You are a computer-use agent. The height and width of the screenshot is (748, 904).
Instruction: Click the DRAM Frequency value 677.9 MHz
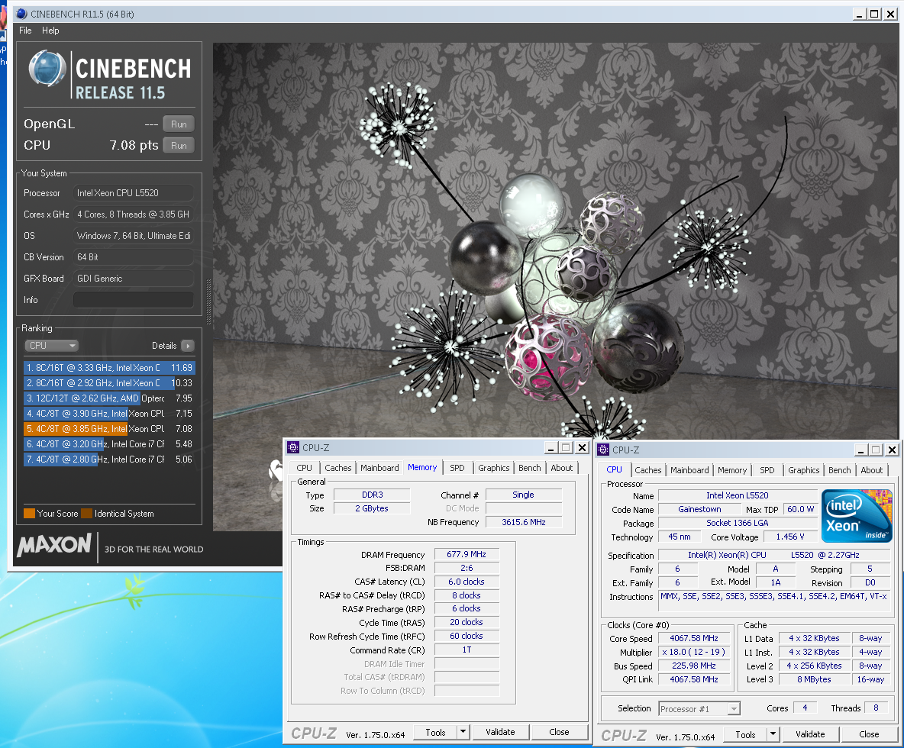pyautogui.click(x=467, y=554)
